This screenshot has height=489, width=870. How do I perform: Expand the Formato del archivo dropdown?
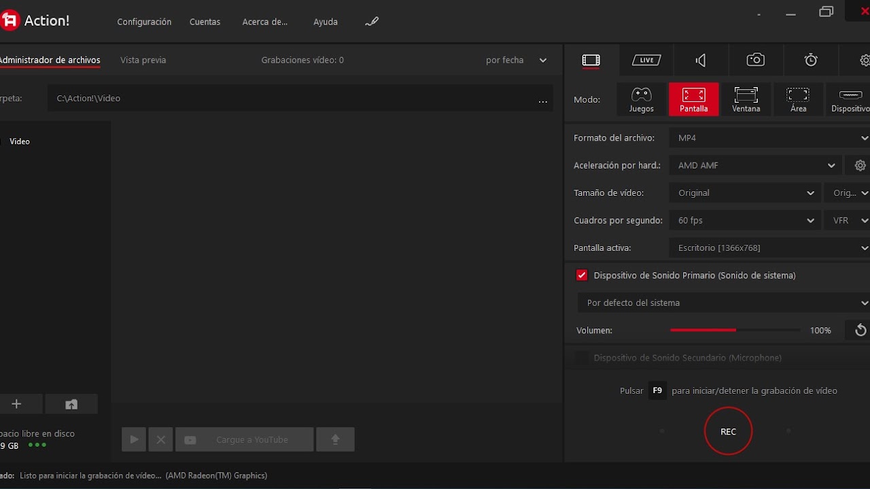pyautogui.click(x=769, y=138)
